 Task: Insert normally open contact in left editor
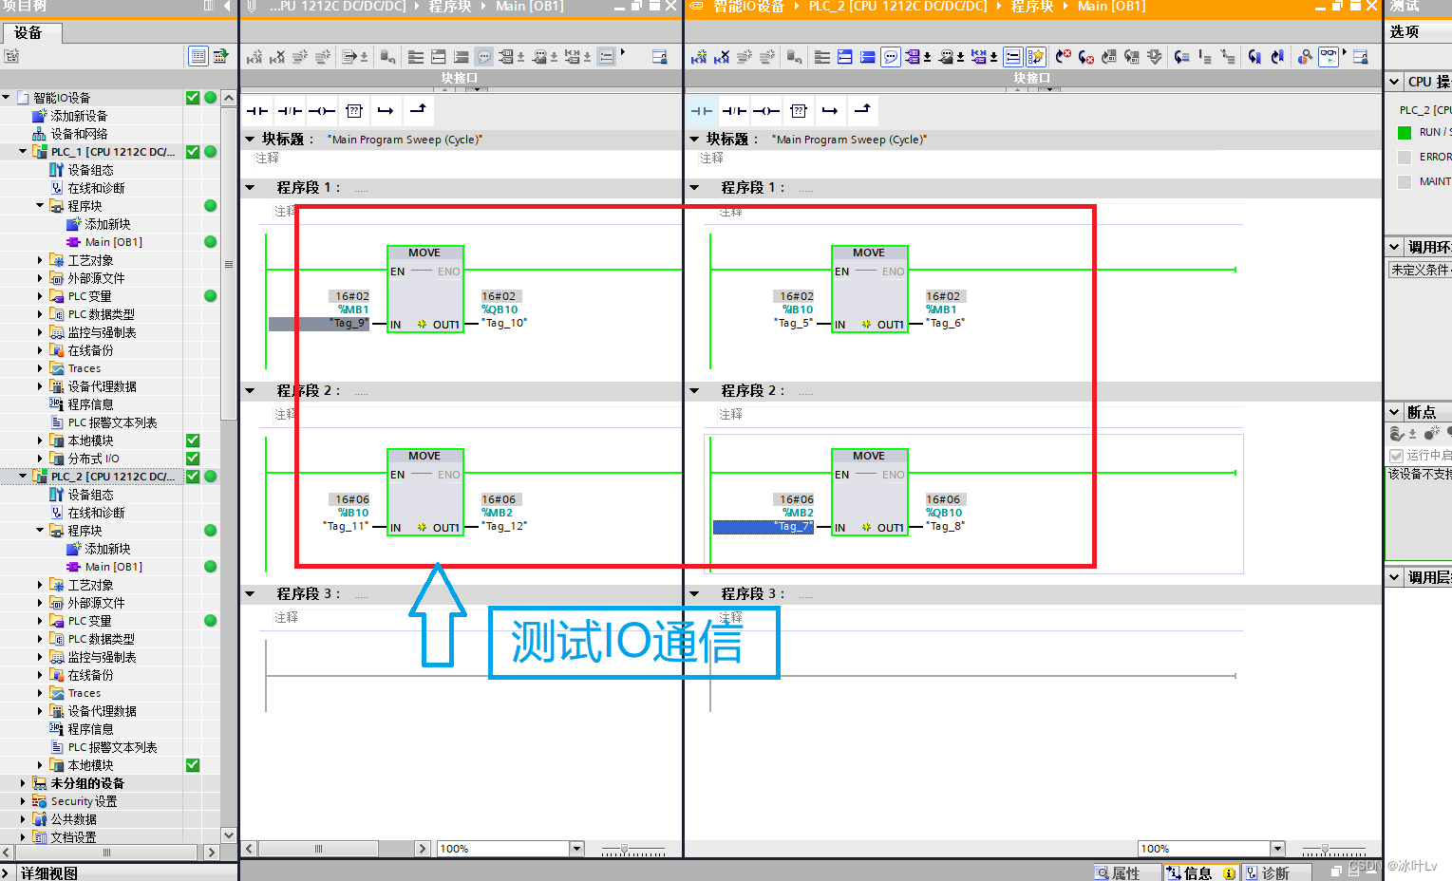pos(257,111)
